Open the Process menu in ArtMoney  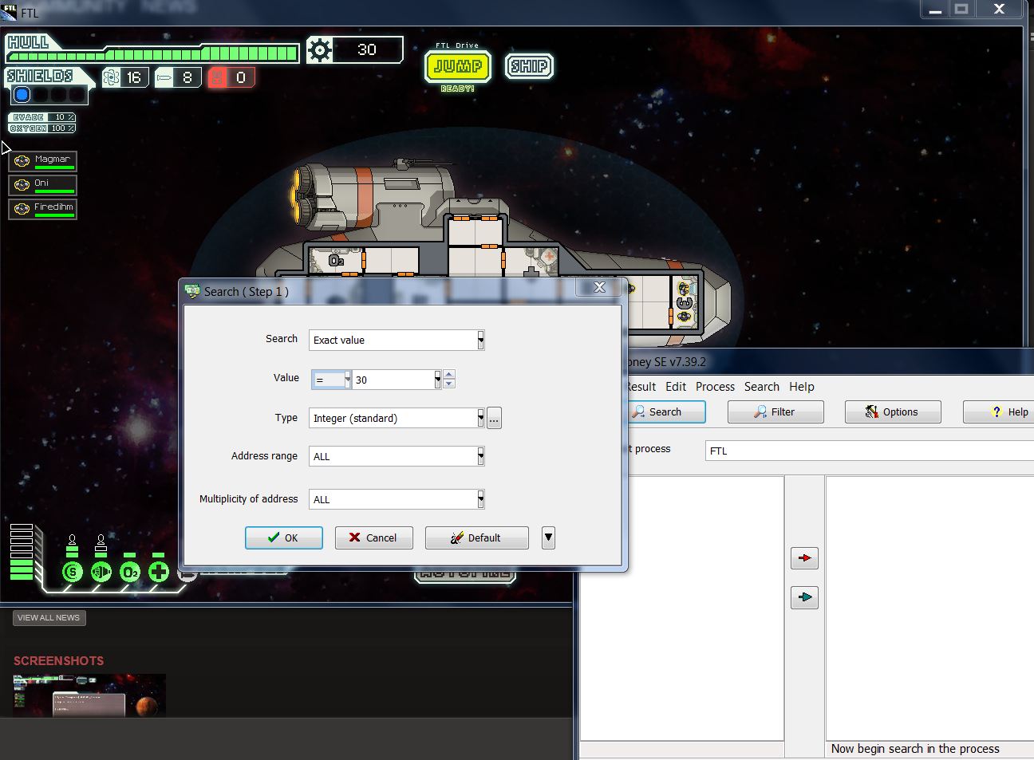click(715, 387)
